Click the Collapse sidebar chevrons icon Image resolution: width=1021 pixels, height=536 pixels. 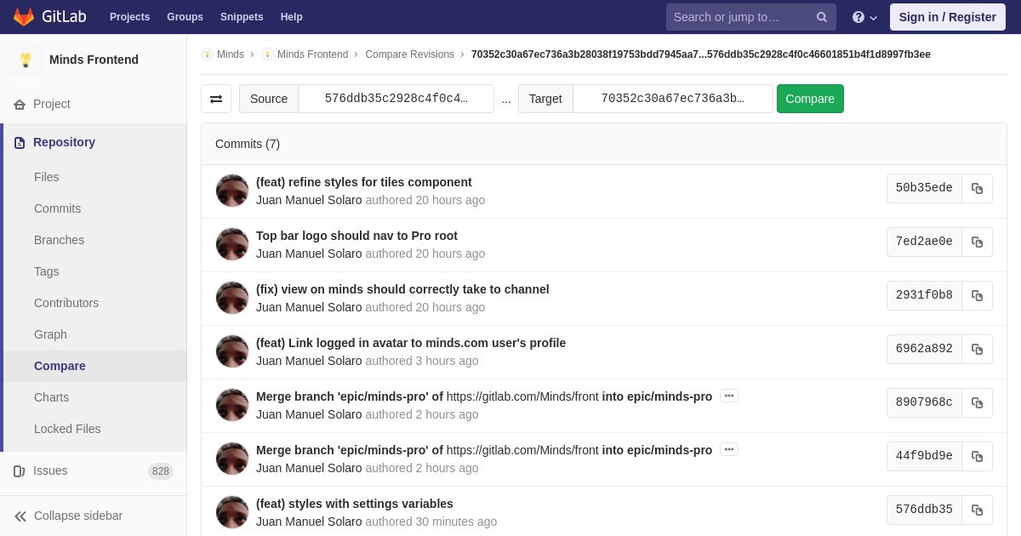20,516
